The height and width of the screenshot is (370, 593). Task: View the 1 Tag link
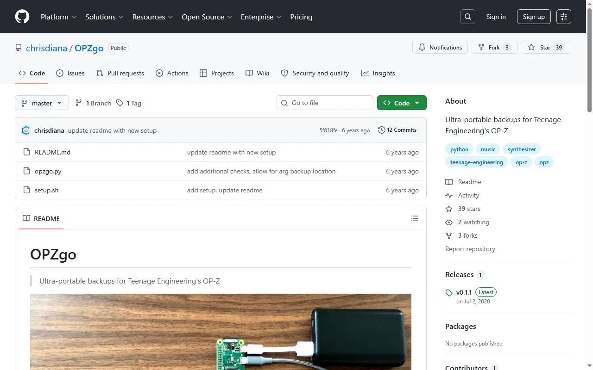pos(129,103)
